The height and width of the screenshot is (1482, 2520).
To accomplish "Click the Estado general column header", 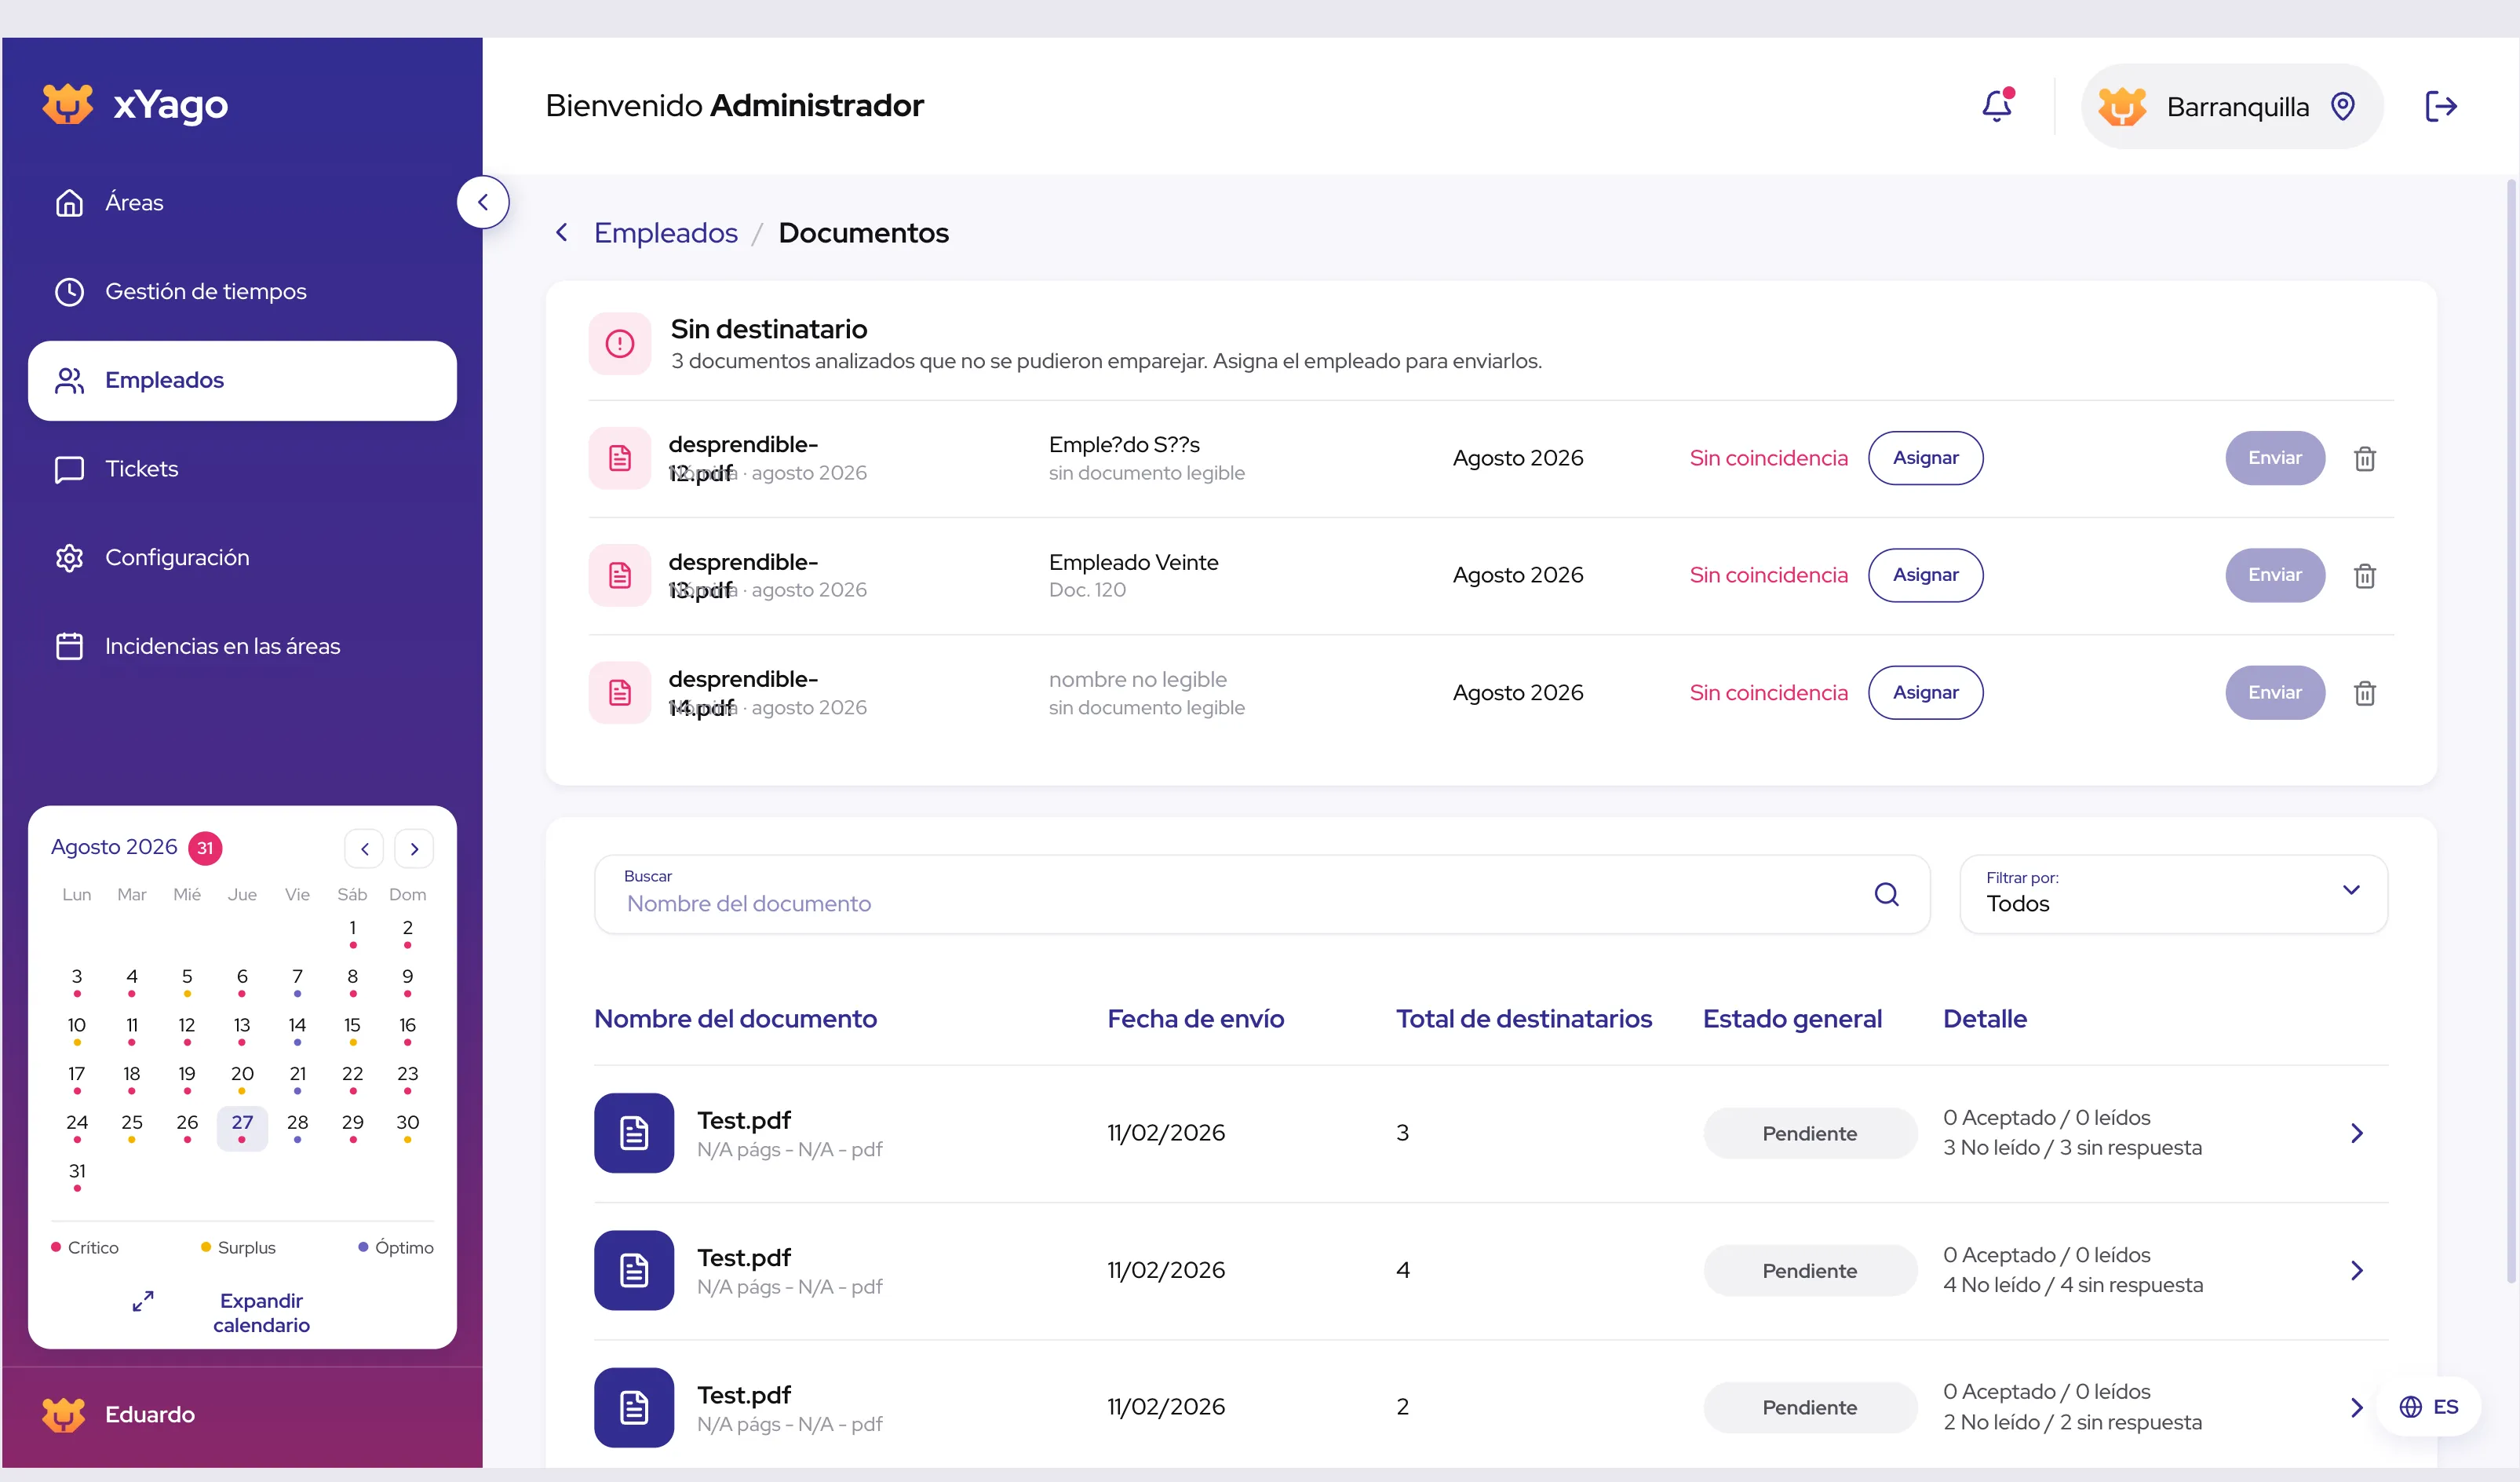I will (1792, 1019).
